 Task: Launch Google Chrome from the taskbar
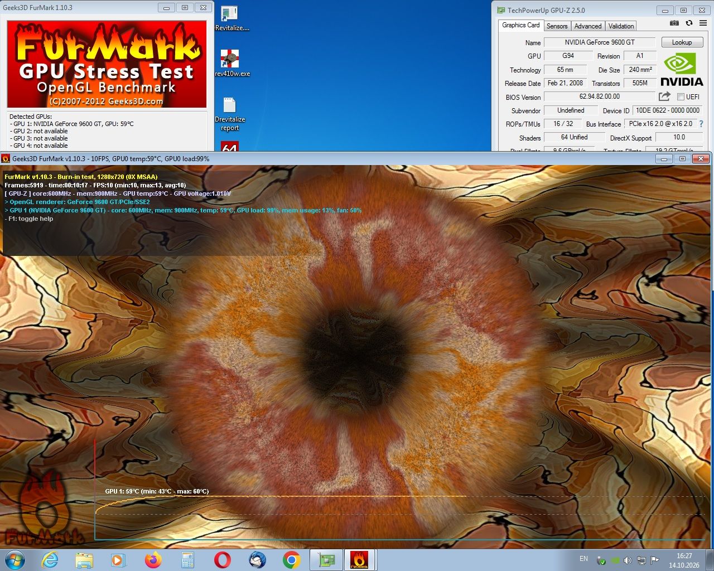click(291, 559)
